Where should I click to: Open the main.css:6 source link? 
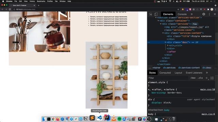pos(208,114)
